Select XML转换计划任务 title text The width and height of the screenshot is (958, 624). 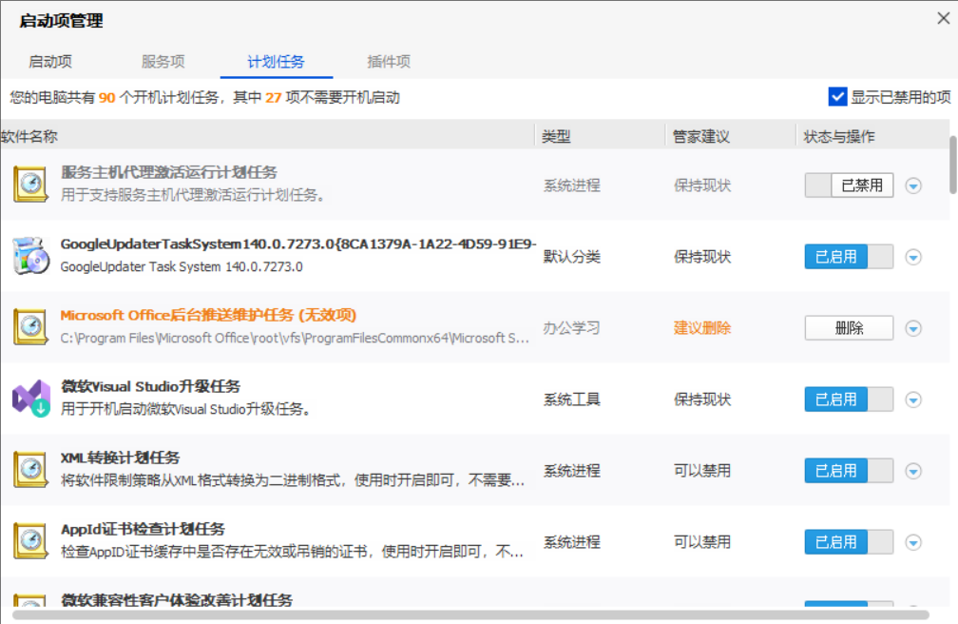[120, 458]
